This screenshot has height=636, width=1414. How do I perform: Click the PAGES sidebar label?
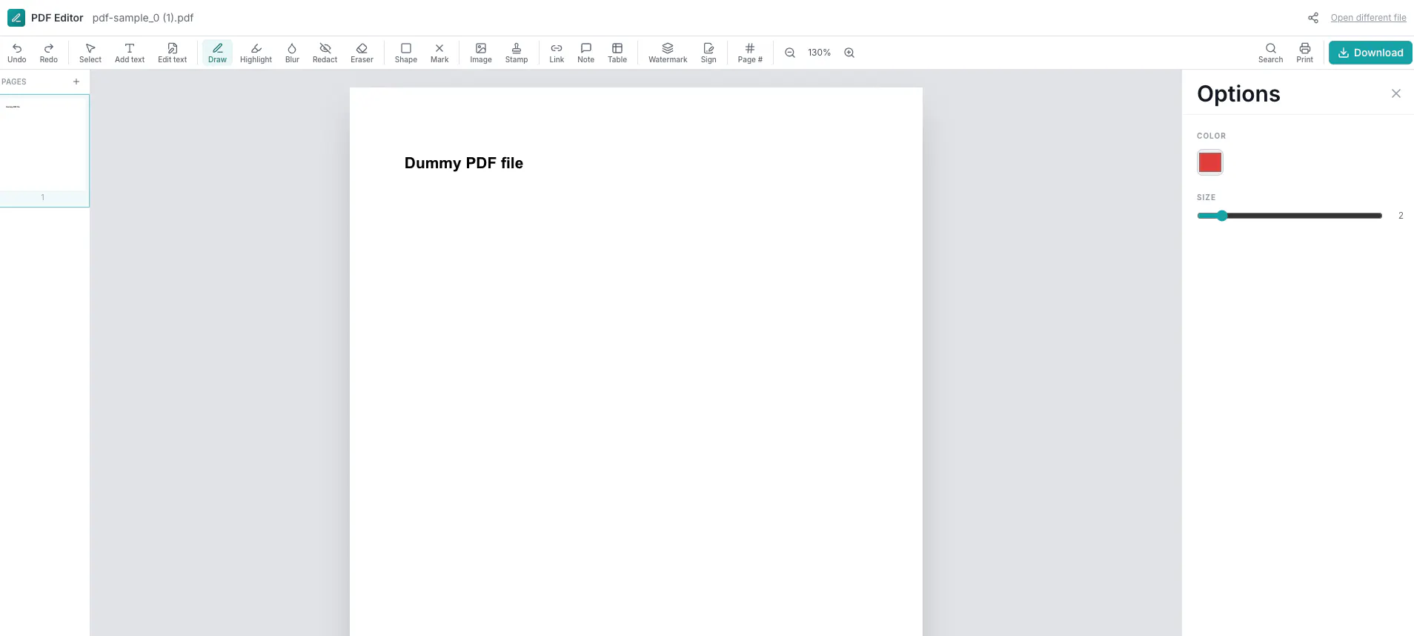(14, 82)
